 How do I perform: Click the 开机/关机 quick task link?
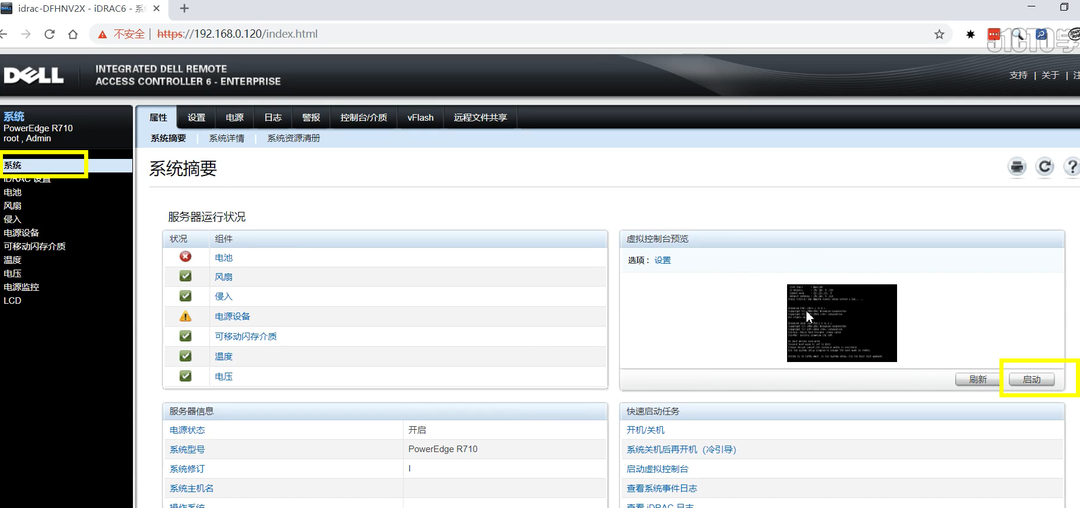[x=645, y=430]
